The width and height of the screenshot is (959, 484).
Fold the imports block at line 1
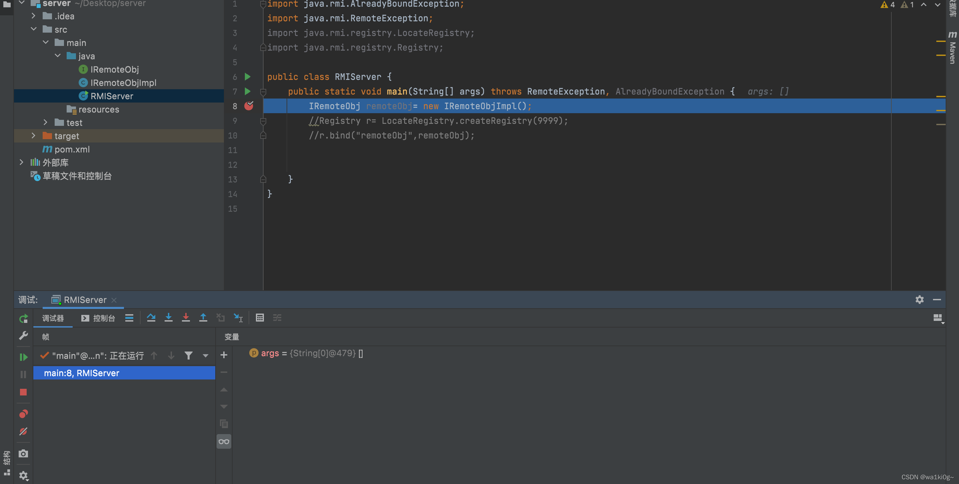[263, 4]
